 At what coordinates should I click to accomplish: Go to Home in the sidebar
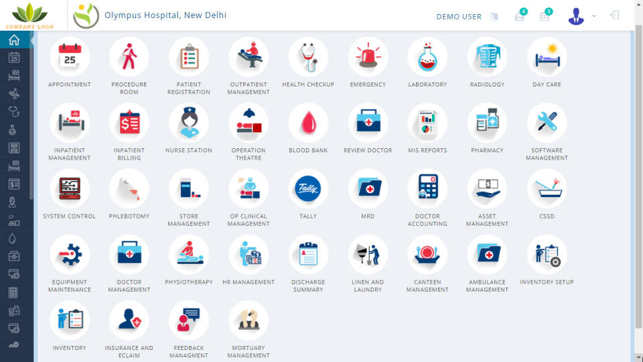[x=14, y=40]
